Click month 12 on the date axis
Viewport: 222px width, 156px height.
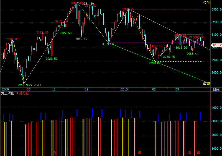[86, 89]
